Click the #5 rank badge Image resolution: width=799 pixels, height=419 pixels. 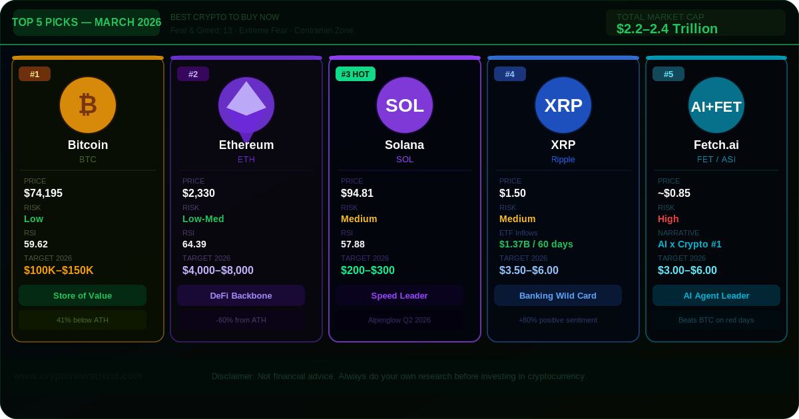pos(668,74)
